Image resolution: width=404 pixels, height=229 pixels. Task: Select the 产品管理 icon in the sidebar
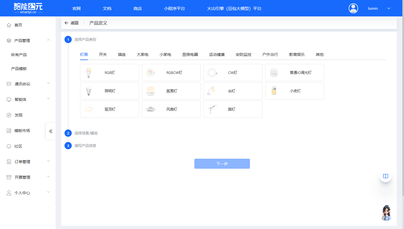(9, 40)
